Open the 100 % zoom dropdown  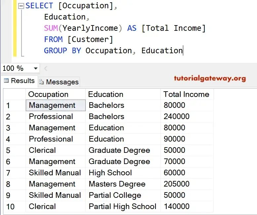[x=36, y=68]
